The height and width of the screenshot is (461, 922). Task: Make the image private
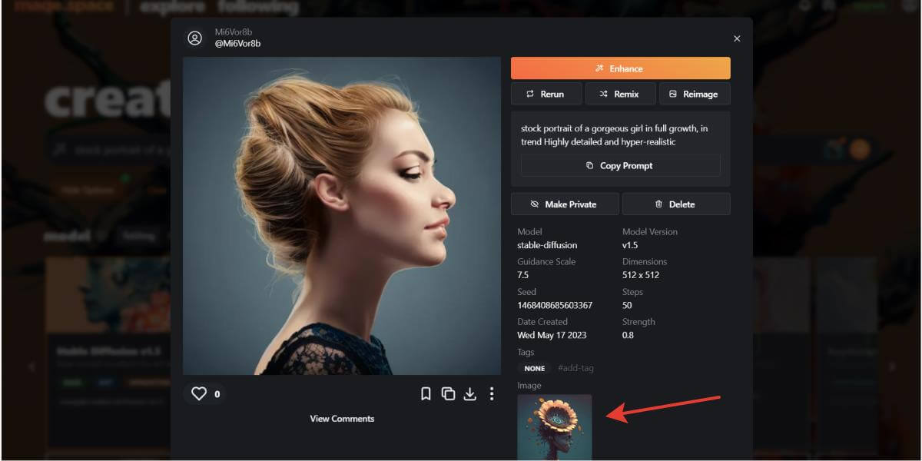[x=565, y=204]
